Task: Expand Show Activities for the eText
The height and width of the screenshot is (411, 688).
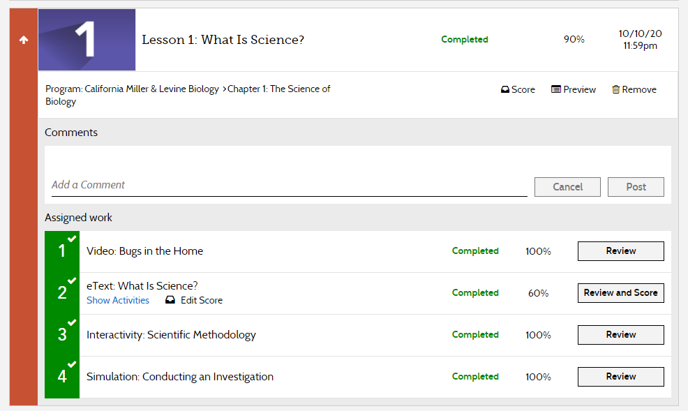Action: 118,301
